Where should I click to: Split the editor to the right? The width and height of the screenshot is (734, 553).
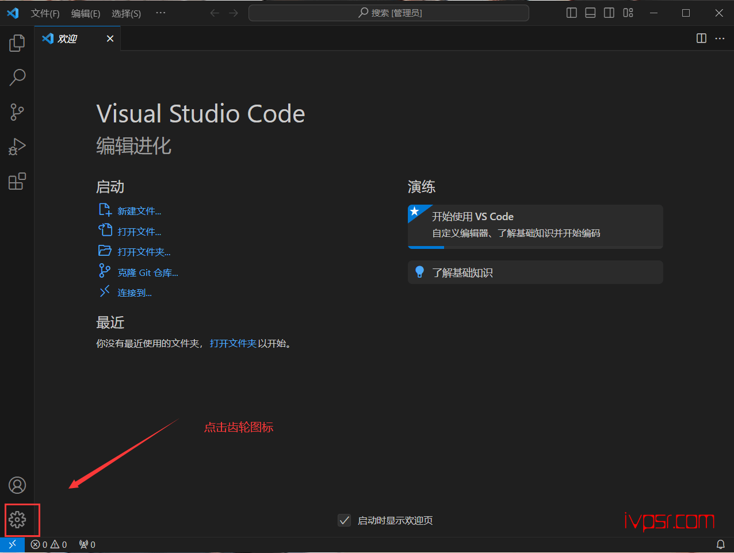pos(701,38)
